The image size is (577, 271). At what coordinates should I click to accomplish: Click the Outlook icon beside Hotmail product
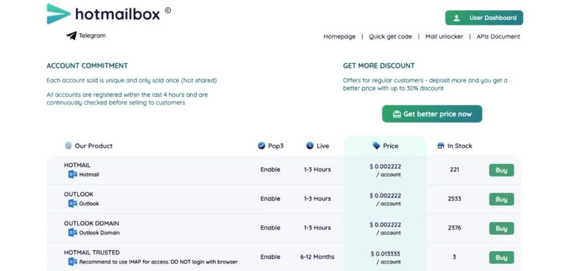pos(73,174)
